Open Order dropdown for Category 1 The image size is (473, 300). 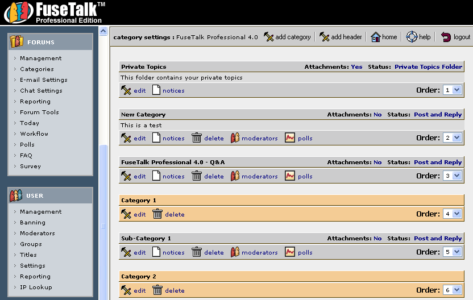tap(452, 214)
